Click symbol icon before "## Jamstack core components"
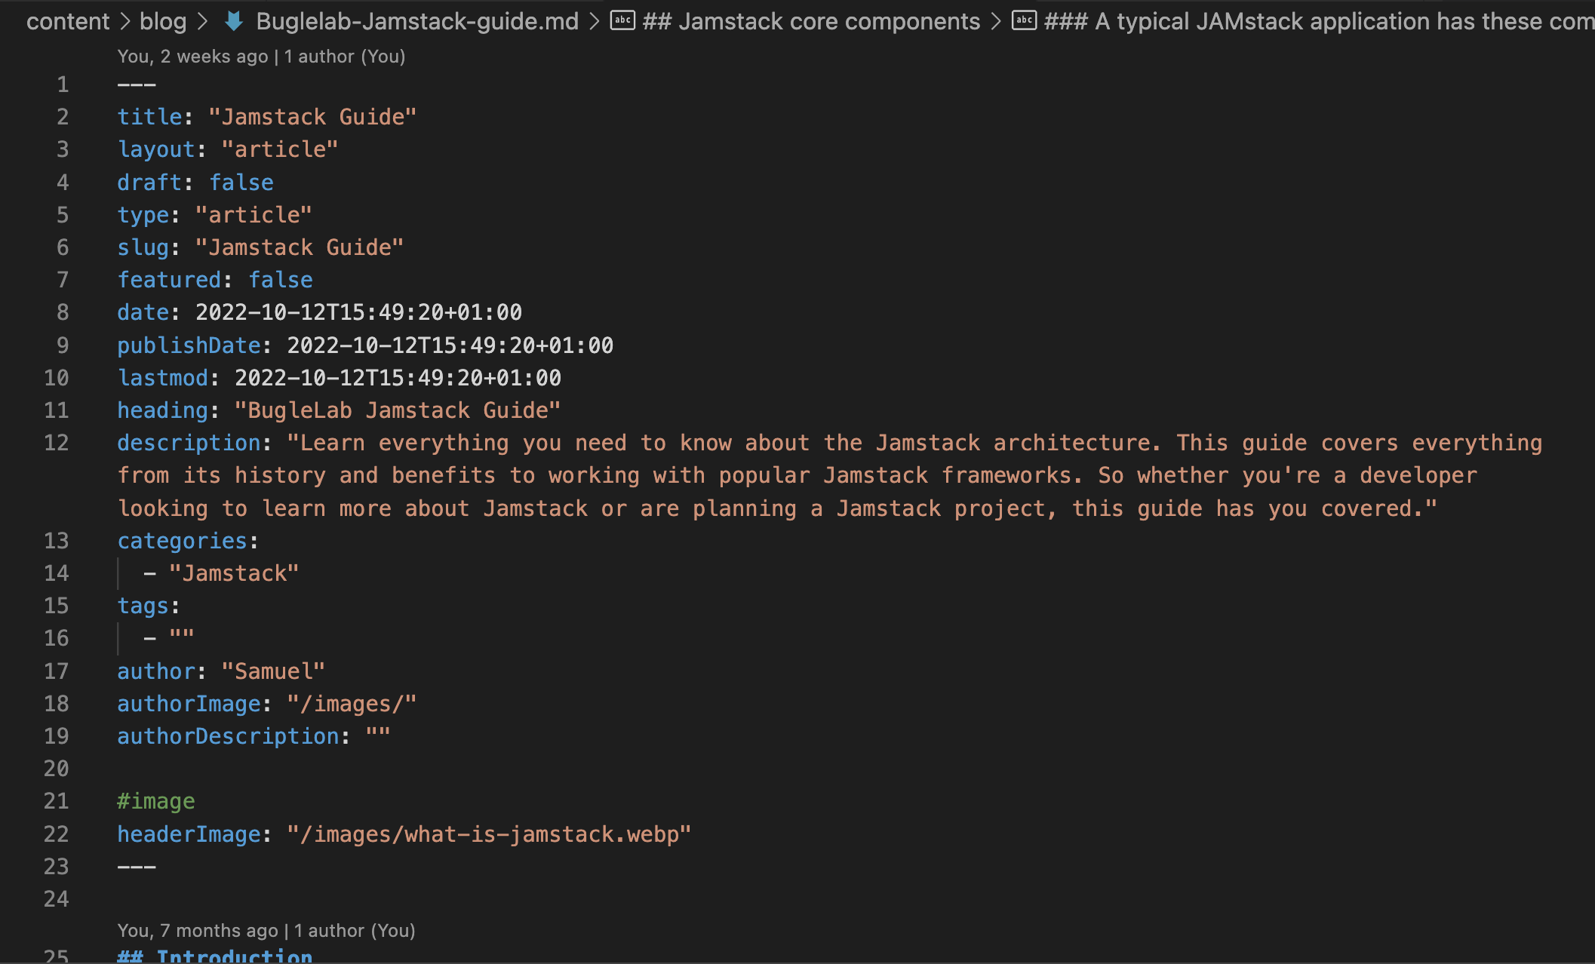This screenshot has width=1595, height=964. pyautogui.click(x=622, y=20)
